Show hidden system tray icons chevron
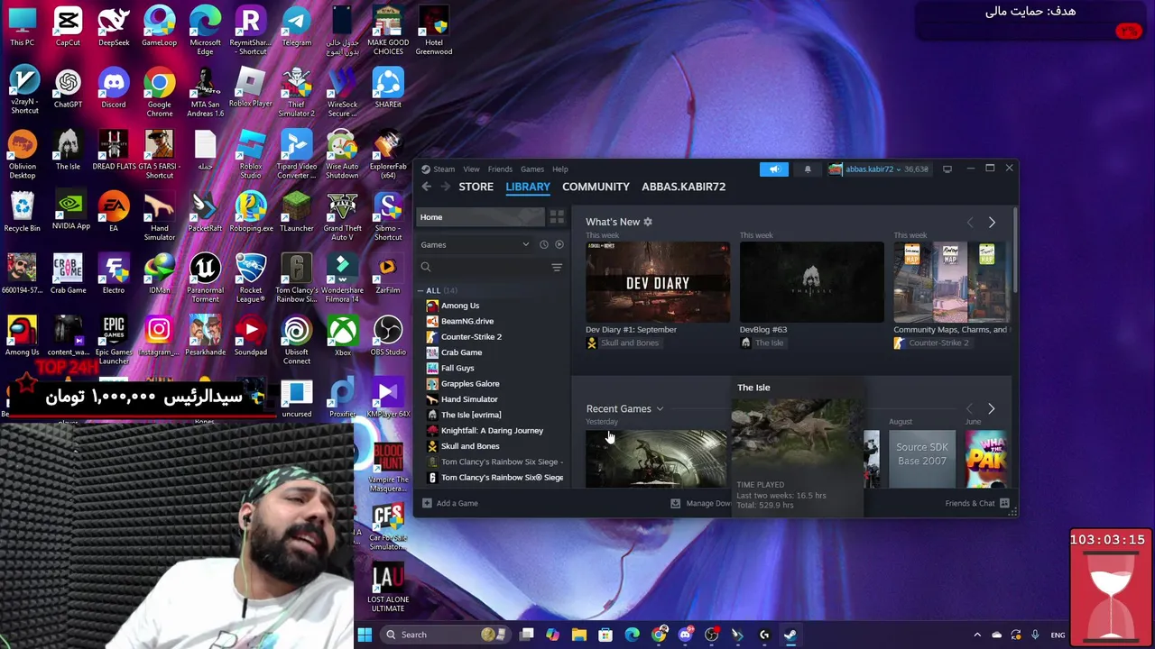The height and width of the screenshot is (649, 1155). pos(977,635)
